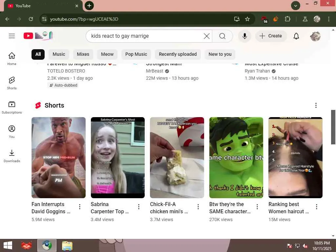Select the Mixes filter chip
336x252 pixels.
click(x=83, y=54)
